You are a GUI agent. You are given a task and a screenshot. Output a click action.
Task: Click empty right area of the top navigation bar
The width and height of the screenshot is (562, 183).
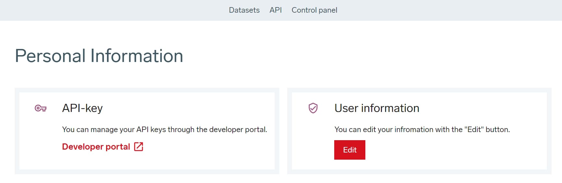click(454, 10)
